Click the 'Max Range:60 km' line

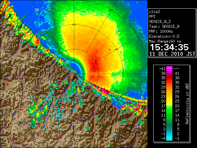pyautogui.click(x=165, y=41)
